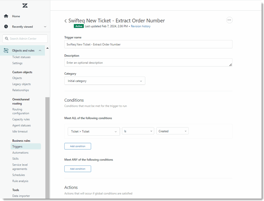This screenshot has width=264, height=201.
Task: Open the Created value dropdown
Action: pos(172,131)
